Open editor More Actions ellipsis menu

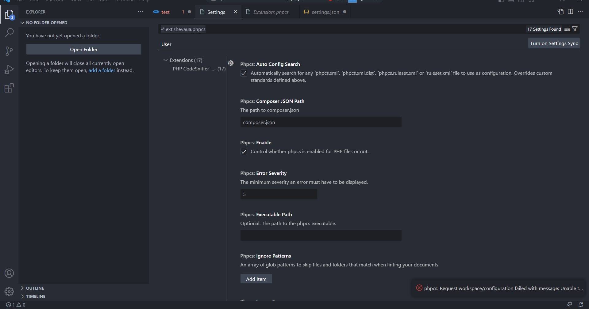580,12
